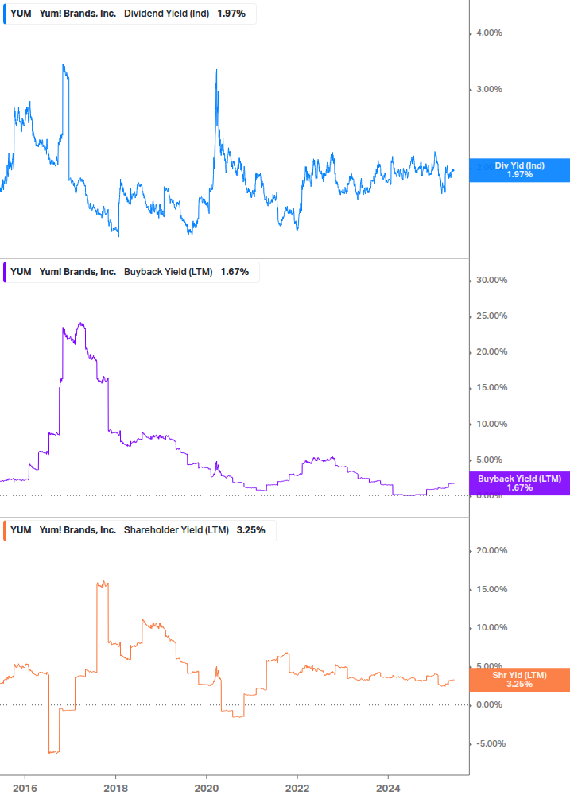Click the -5.00% tick on shareholder yield axis

[491, 744]
